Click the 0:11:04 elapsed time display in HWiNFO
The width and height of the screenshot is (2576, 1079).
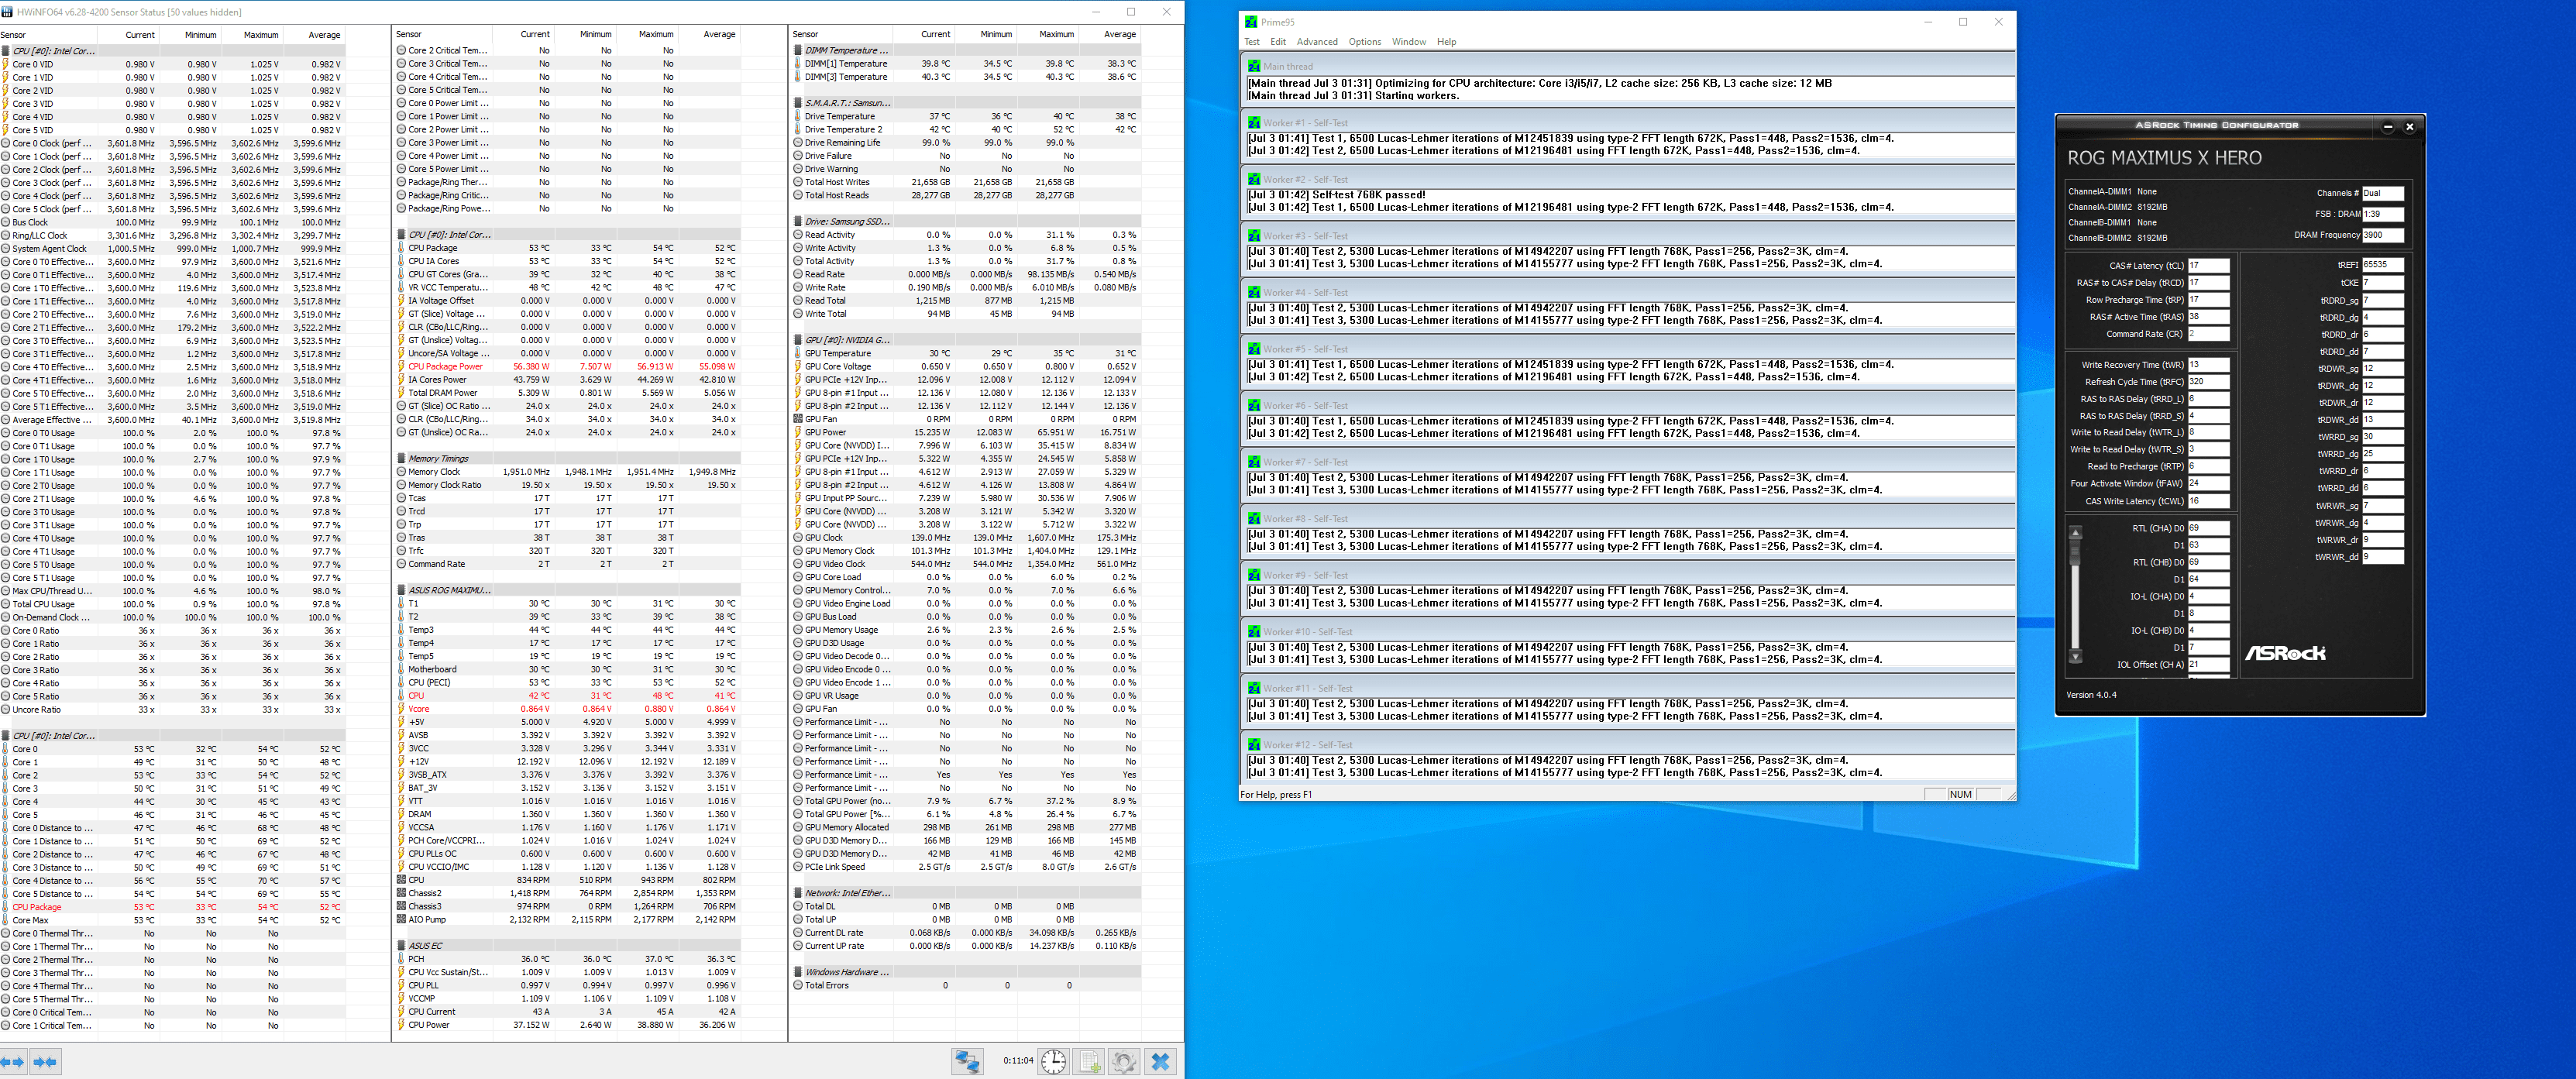(x=1018, y=1061)
